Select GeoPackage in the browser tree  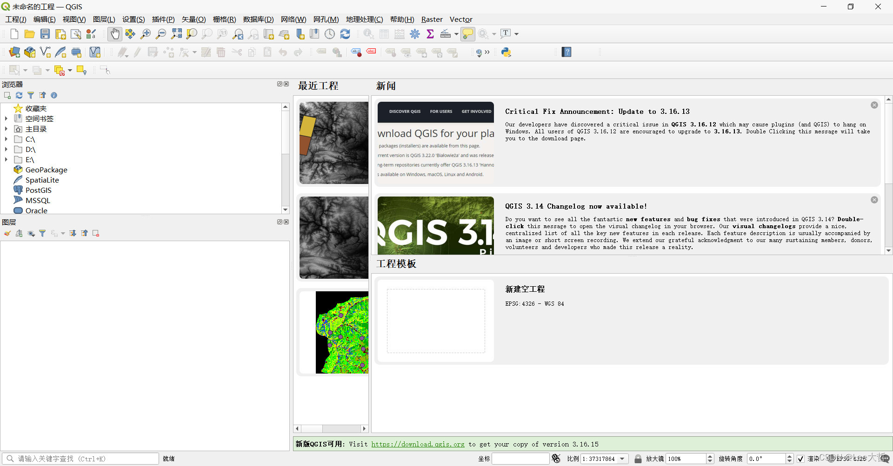[x=47, y=170]
